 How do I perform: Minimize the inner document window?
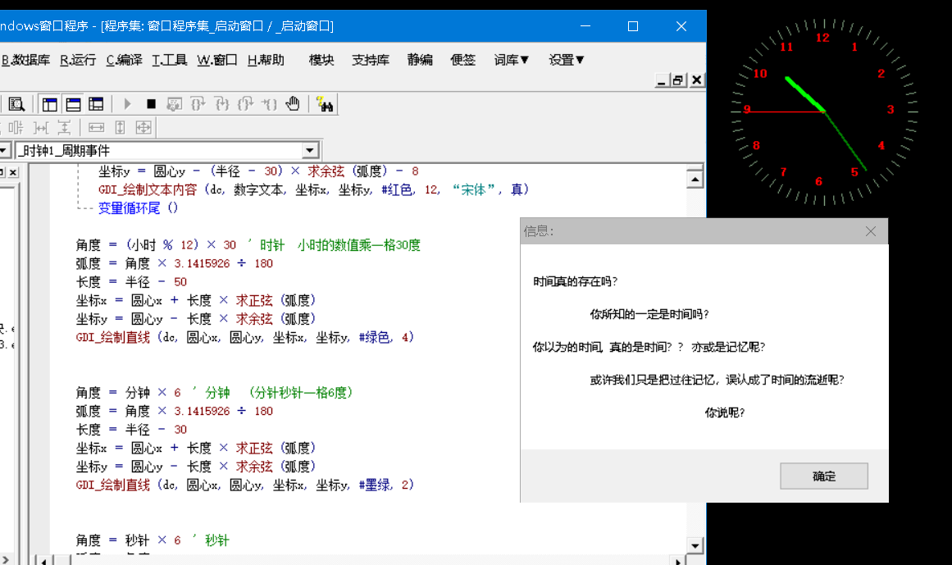pyautogui.click(x=663, y=80)
